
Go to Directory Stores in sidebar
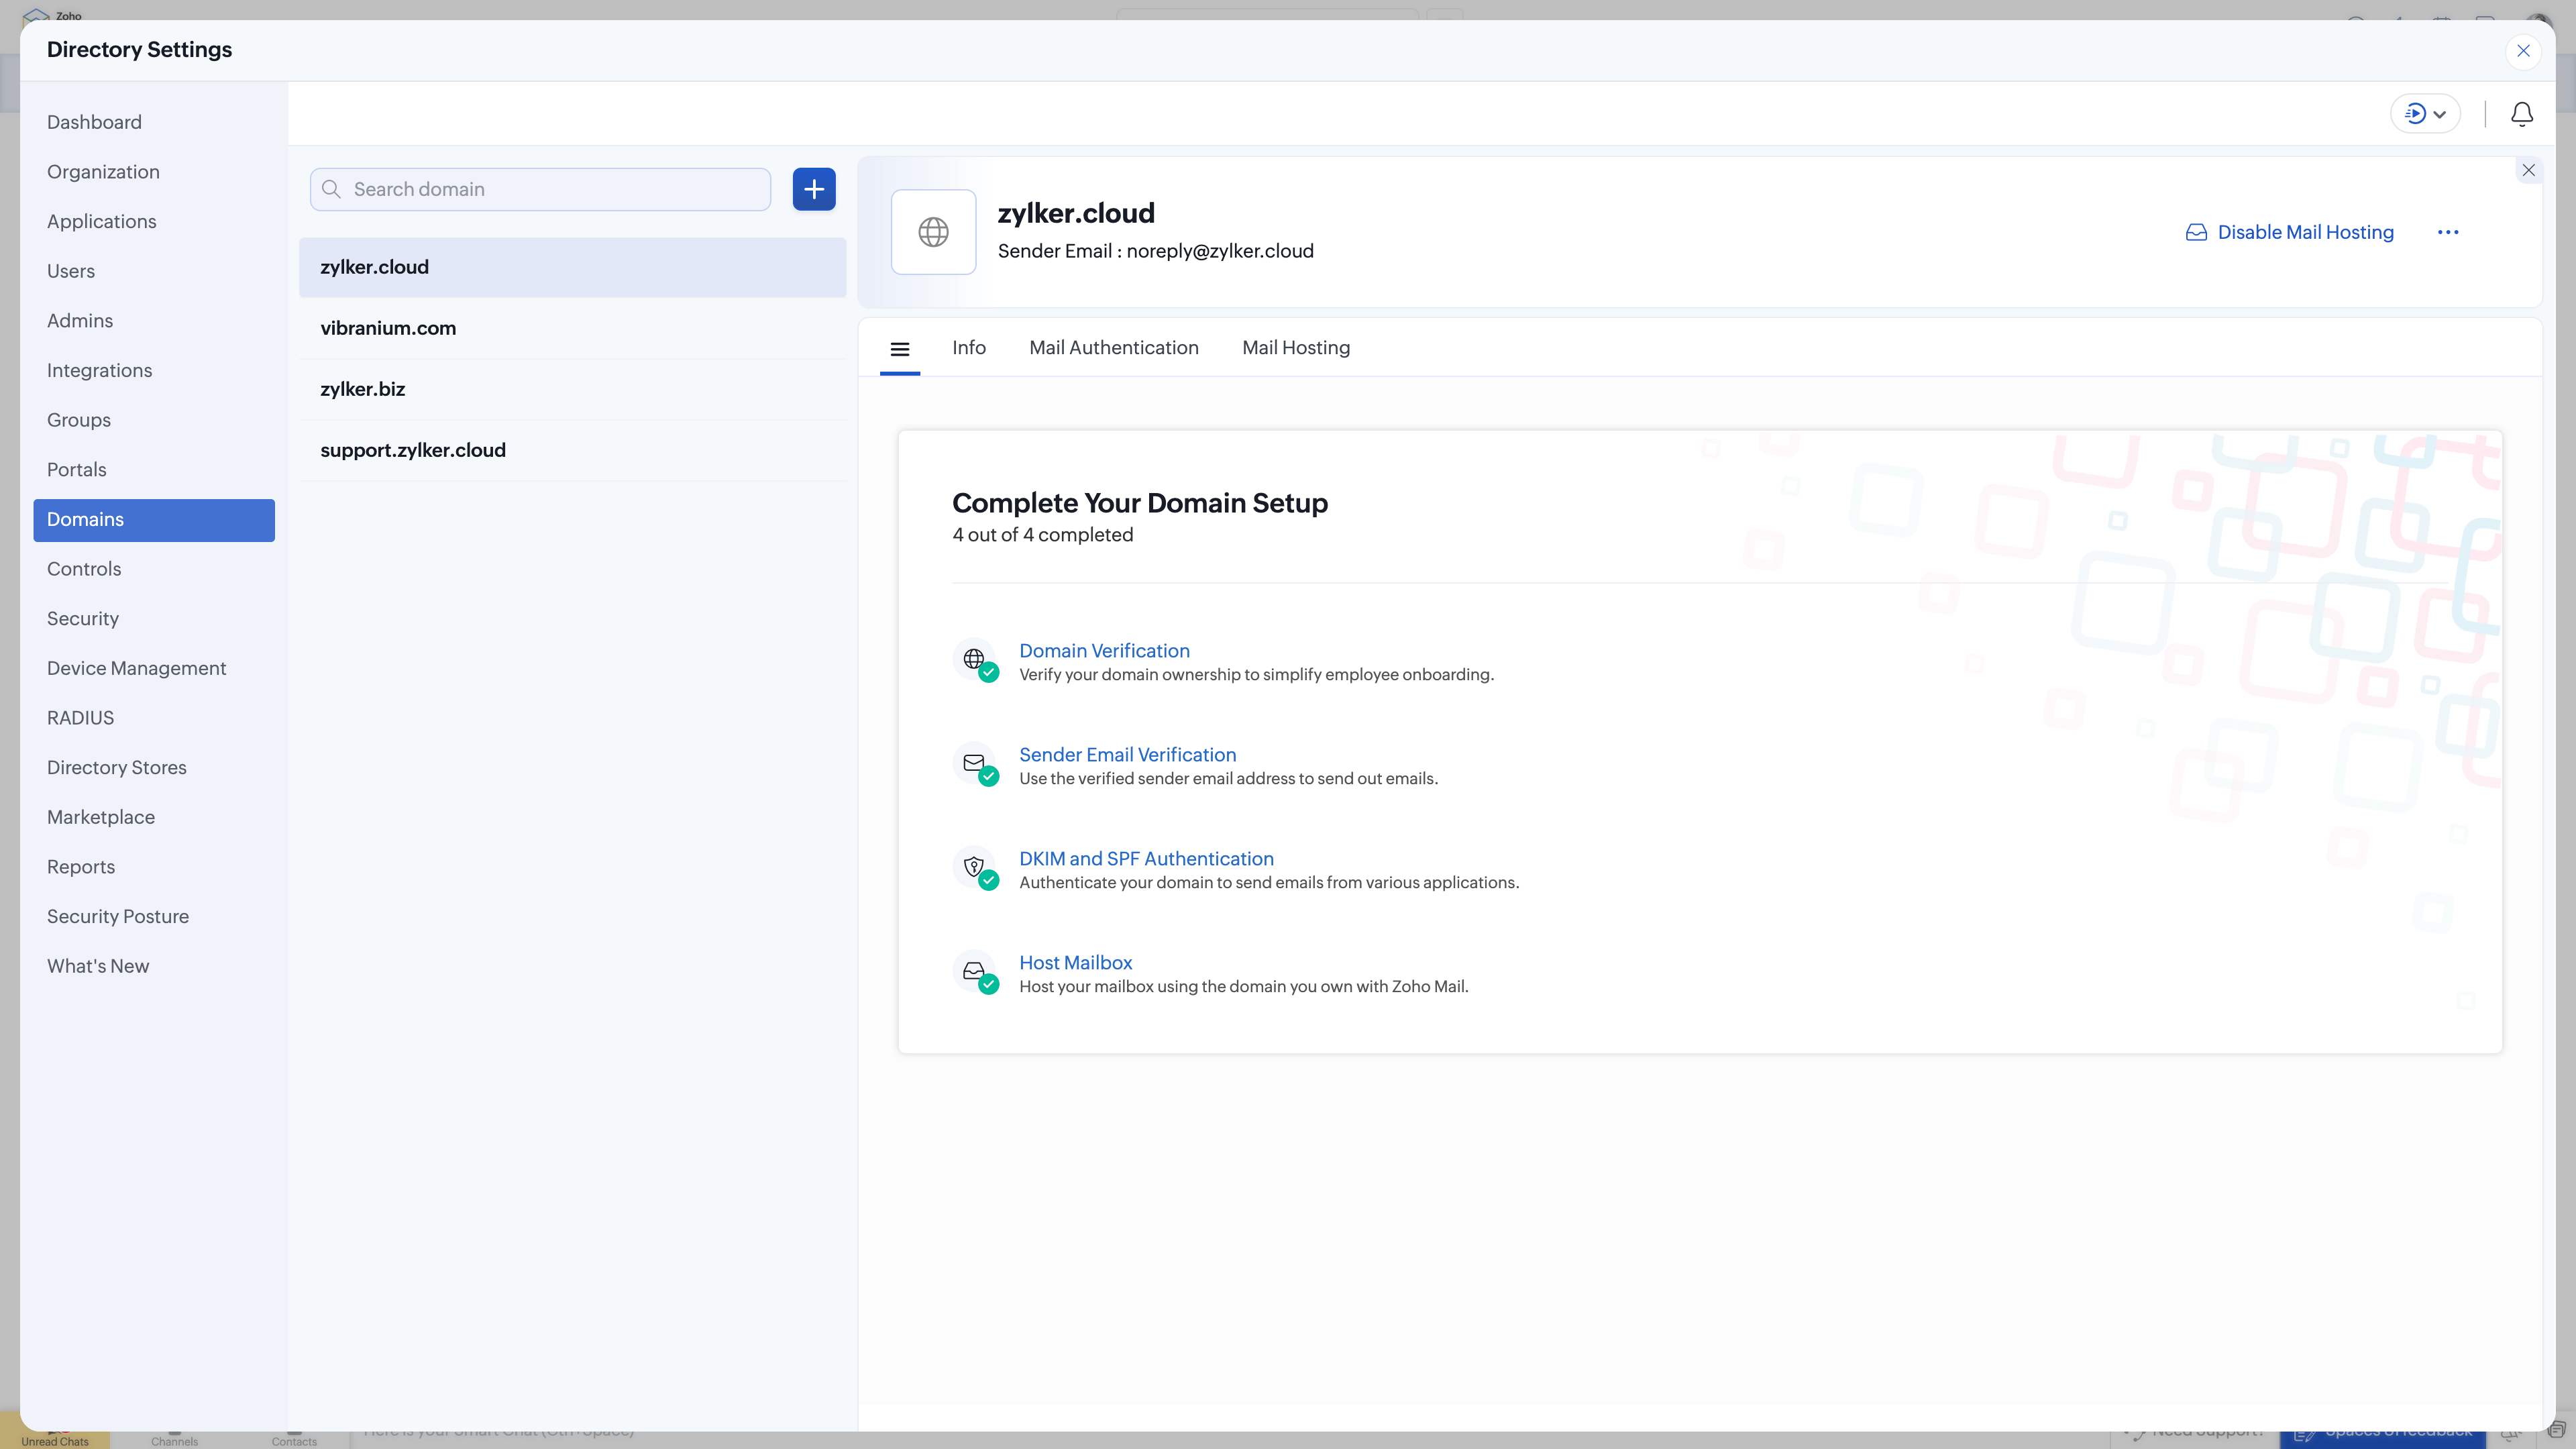coord(117,768)
